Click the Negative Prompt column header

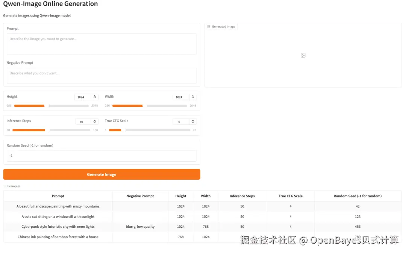[140, 196]
